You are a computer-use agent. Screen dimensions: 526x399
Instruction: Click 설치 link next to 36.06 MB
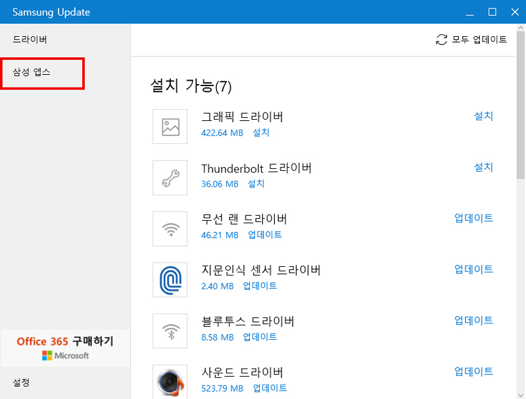pos(256,184)
